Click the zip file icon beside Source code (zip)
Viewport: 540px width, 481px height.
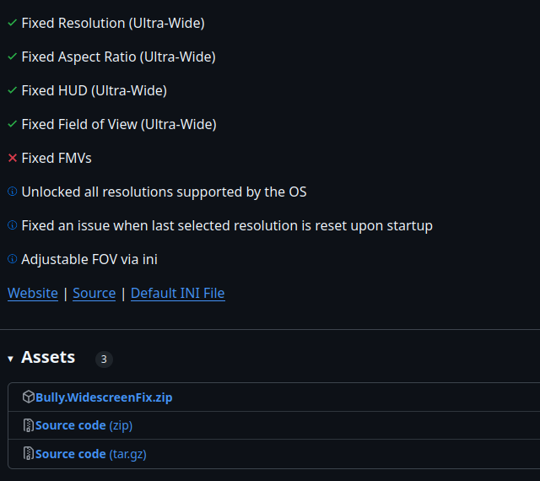[28, 425]
